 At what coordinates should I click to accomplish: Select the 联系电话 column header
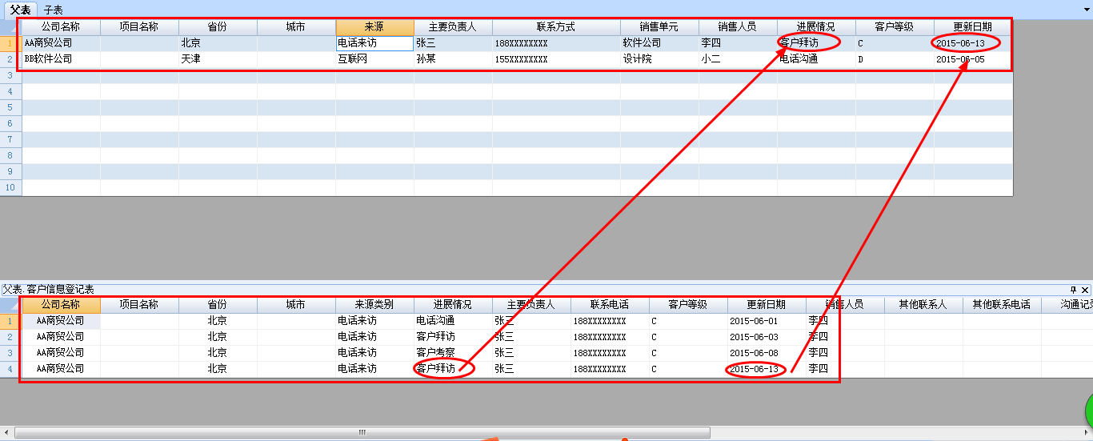[610, 305]
